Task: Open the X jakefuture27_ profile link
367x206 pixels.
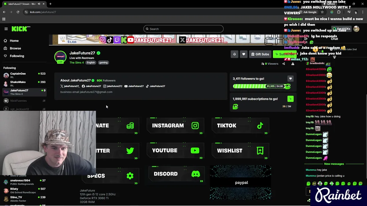Action: [x=70, y=86]
